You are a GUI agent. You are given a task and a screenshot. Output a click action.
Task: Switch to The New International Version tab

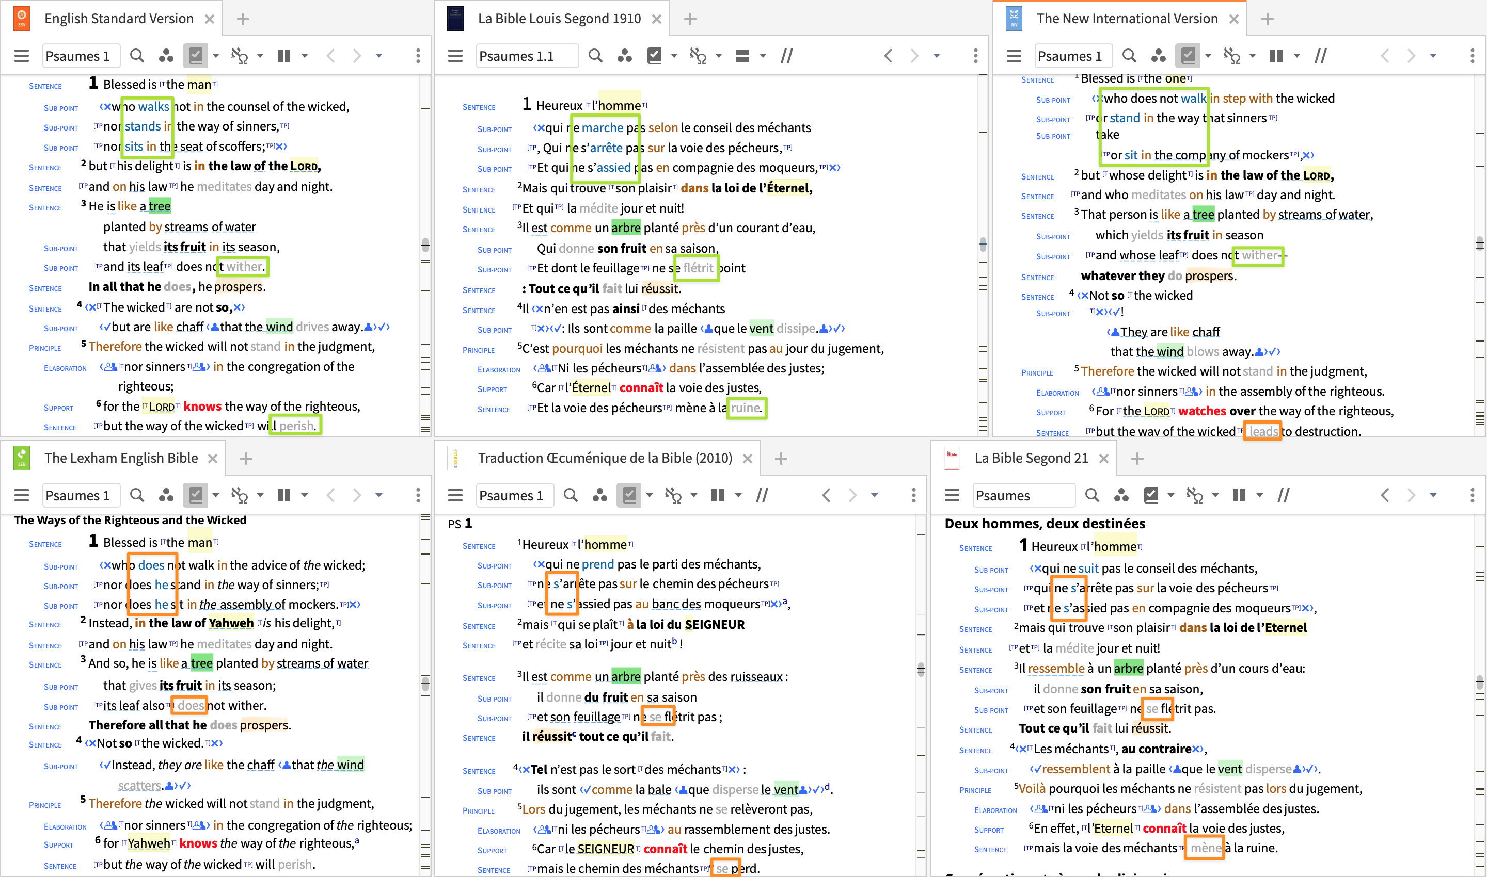click(x=1126, y=19)
